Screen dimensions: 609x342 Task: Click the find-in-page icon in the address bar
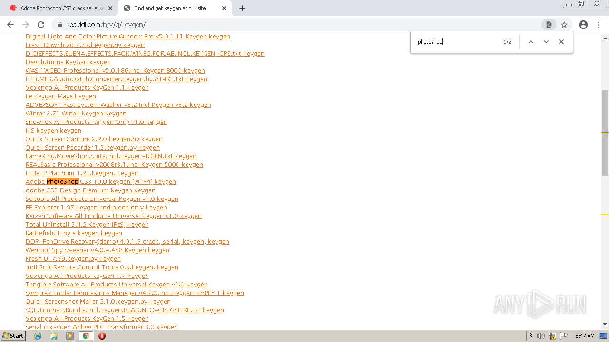coord(549,25)
